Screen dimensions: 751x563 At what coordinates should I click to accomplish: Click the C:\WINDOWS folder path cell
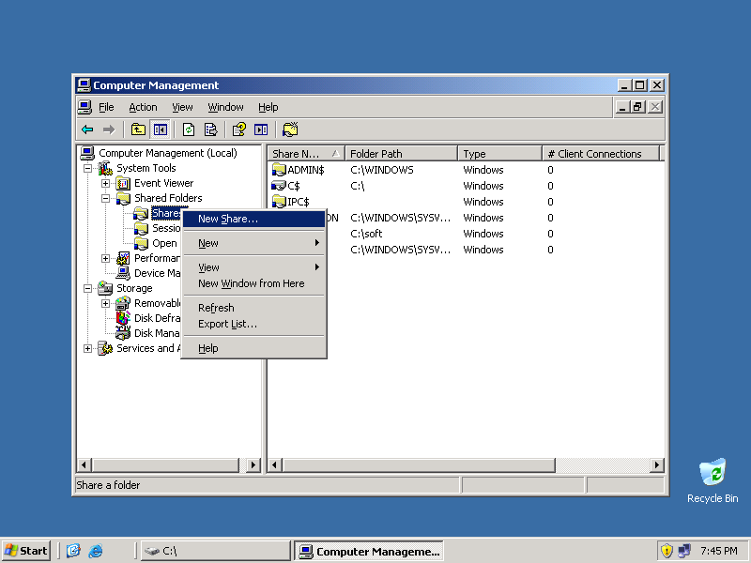382,170
